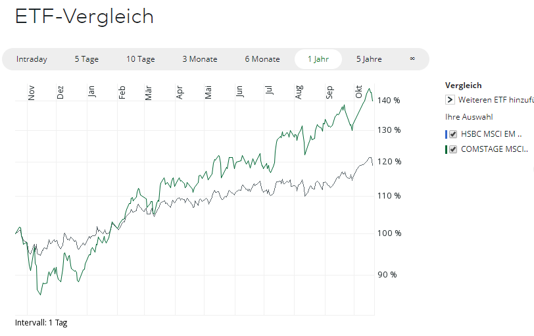Click the Intervall: 1 Tag text
This screenshot has height=336, width=534.
tap(41, 323)
